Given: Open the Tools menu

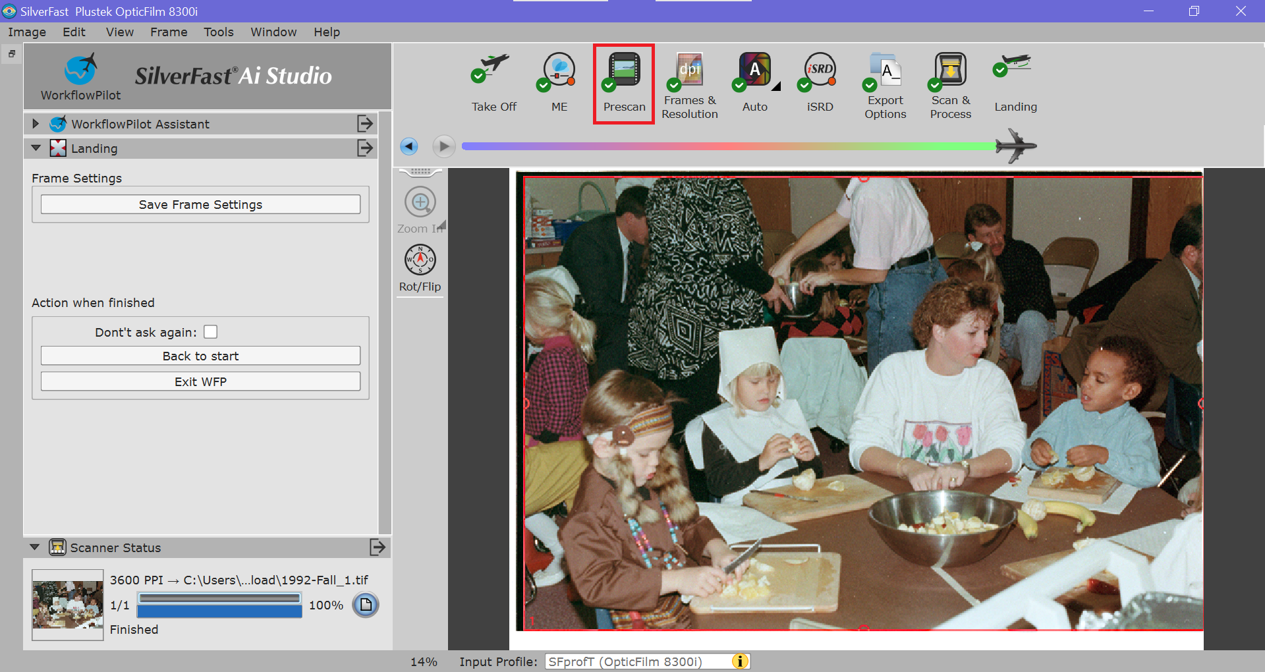Looking at the screenshot, I should coord(219,32).
